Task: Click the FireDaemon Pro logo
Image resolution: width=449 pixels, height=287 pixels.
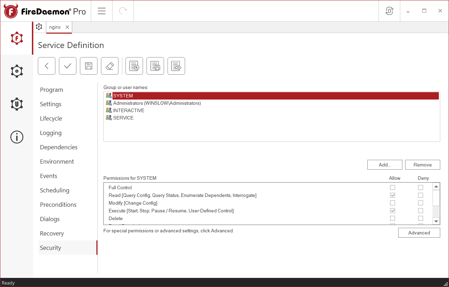Action: [x=45, y=11]
